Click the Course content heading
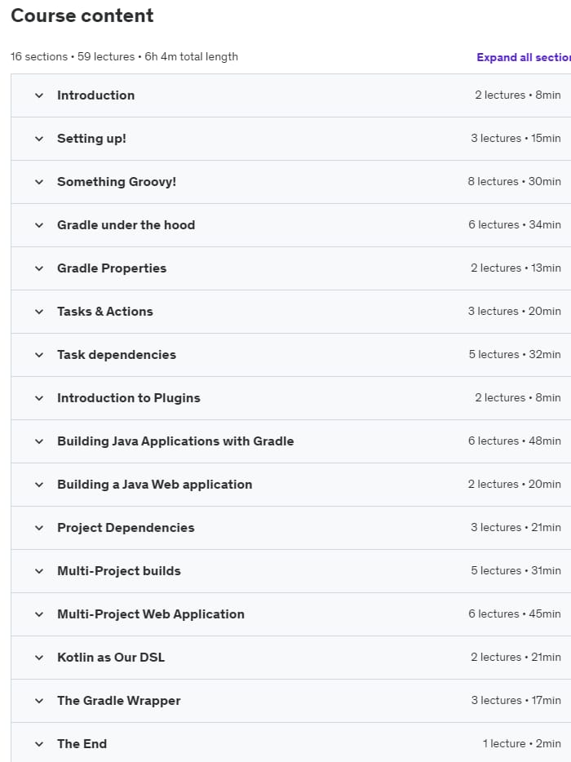 pyautogui.click(x=82, y=16)
